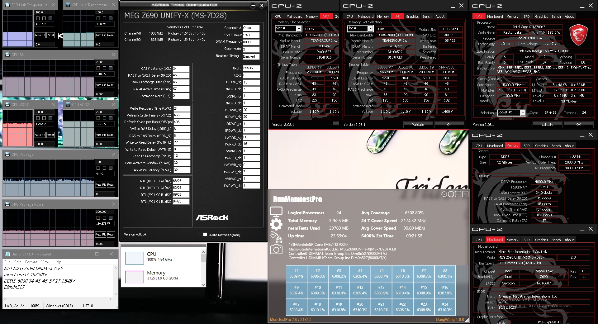Click UTF-8 in the Notepad status bar
Viewport: 598px width, 324px height.
(88, 306)
